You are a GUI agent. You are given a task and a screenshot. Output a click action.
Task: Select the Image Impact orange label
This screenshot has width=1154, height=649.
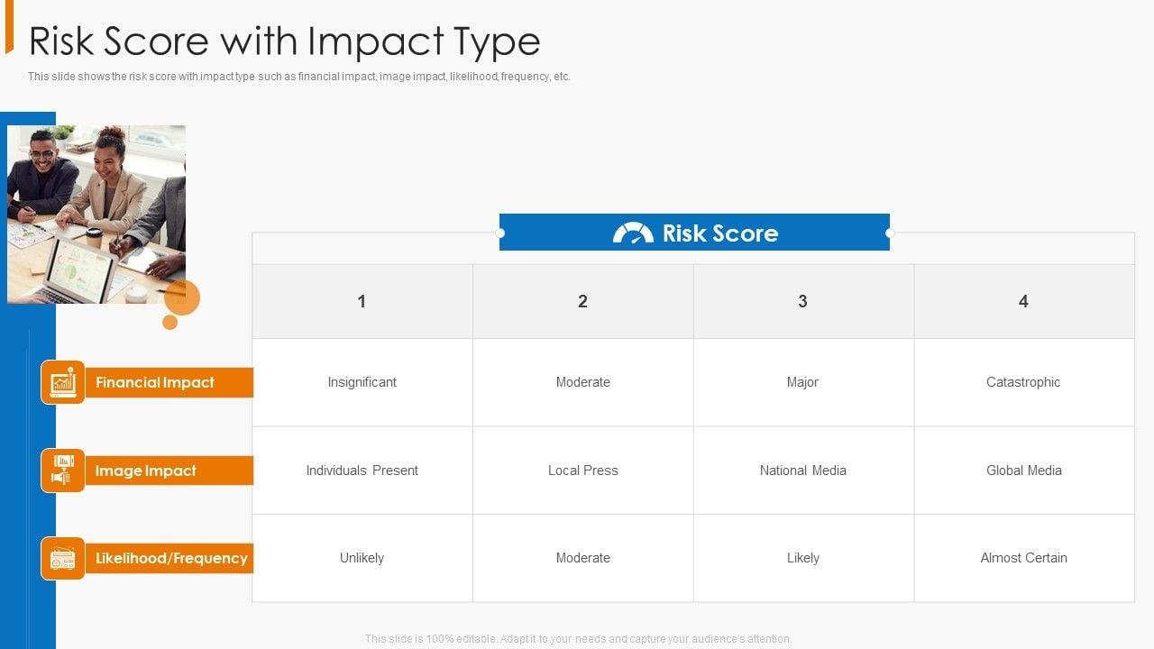tap(169, 471)
